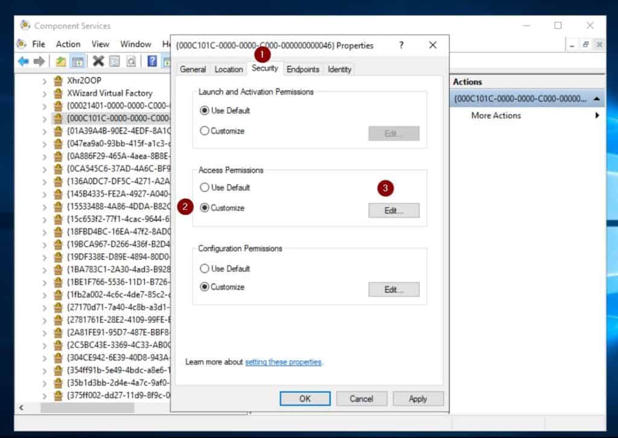Click the Apply button
618x438 pixels.
pyautogui.click(x=418, y=399)
